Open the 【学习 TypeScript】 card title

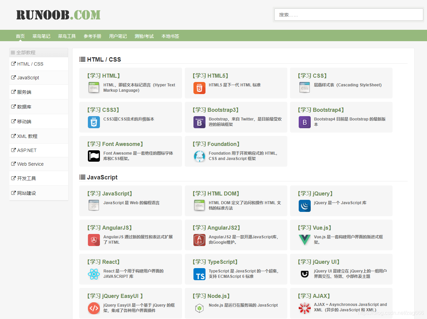[x=215, y=262]
